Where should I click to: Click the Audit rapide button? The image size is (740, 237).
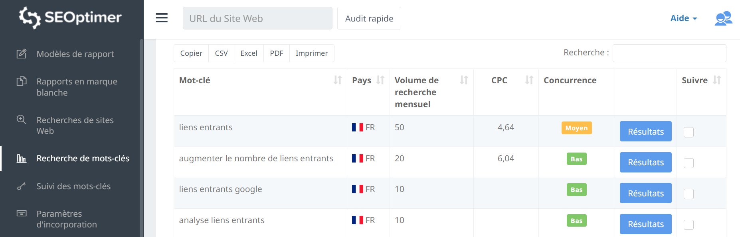tap(369, 18)
